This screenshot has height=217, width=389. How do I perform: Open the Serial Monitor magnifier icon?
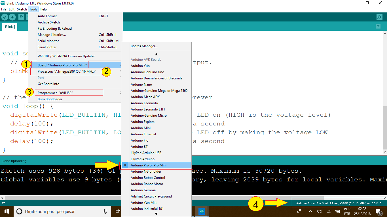[x=379, y=17]
